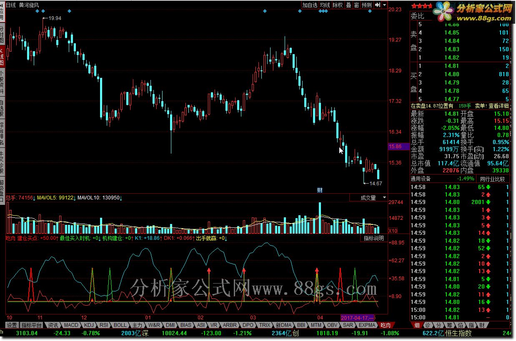The image size is (516, 341).
Task: Switch to the 资讯 news tab
Action: coord(53,325)
